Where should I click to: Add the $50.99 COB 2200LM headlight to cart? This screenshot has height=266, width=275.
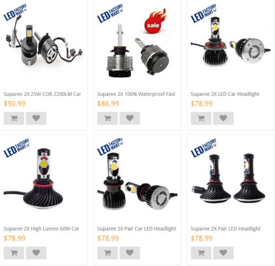(14, 118)
